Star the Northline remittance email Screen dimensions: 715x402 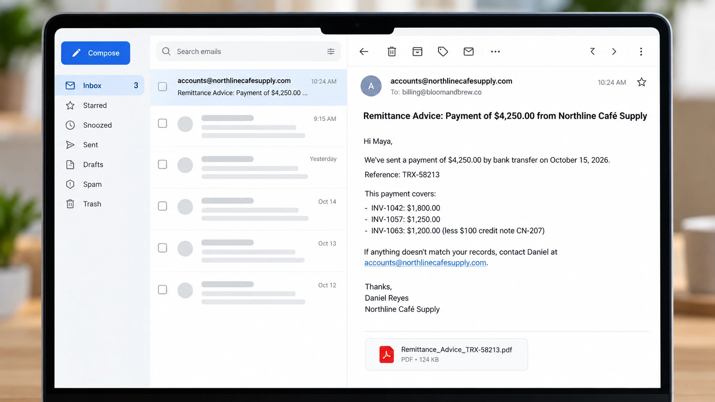(641, 82)
